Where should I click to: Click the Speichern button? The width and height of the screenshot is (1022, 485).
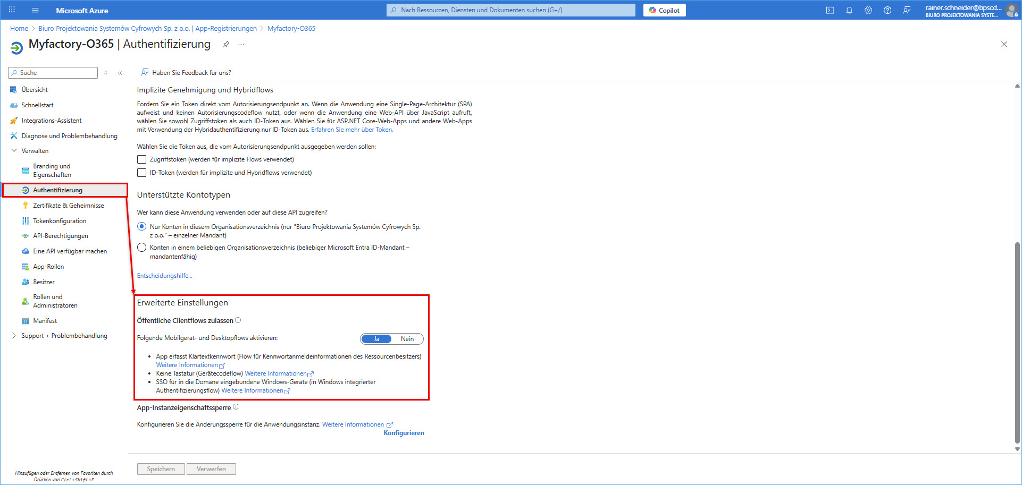(161, 469)
